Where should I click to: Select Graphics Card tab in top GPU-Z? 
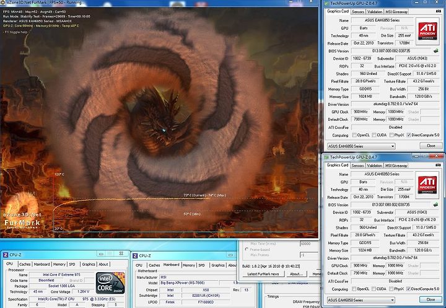[338, 11]
